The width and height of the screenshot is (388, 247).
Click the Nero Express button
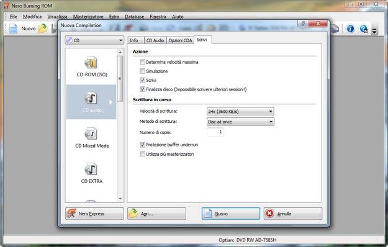[94, 213]
